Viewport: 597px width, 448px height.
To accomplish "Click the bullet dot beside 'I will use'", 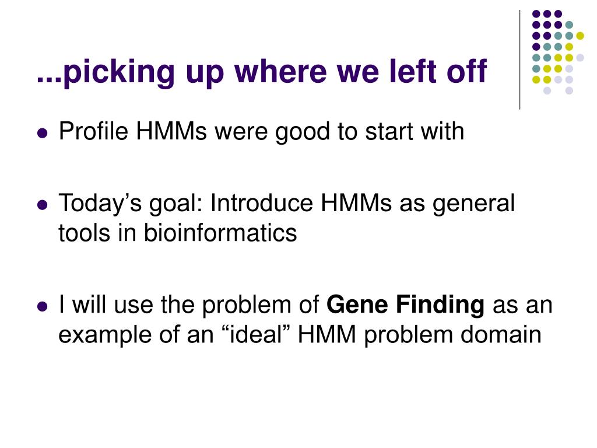I will click(x=43, y=306).
